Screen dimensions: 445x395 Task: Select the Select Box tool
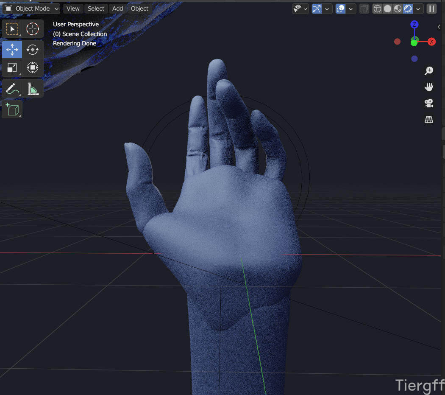click(12, 29)
